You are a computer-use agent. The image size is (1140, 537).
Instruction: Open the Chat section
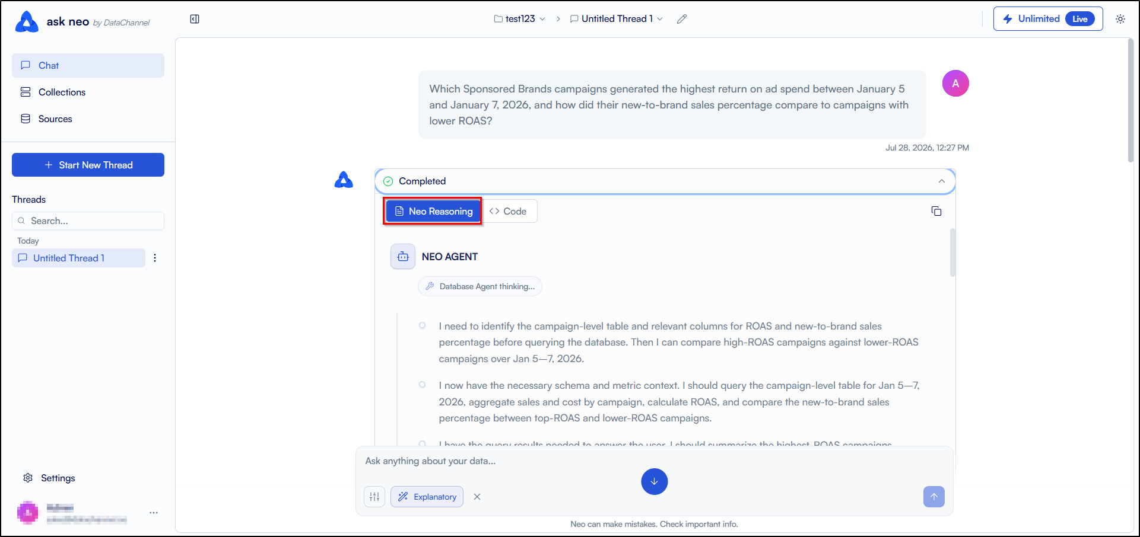[x=88, y=65]
